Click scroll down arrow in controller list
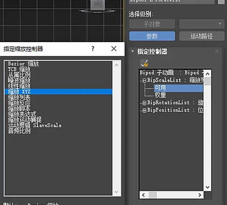227x205 pixels. pos(117,192)
